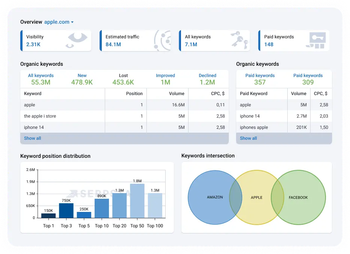Click the Paid keywords 148 value
This screenshot has width=350, height=254.
click(269, 44)
